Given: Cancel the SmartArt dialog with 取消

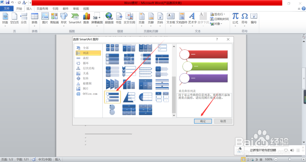Looking at the screenshot, I should [223, 121].
